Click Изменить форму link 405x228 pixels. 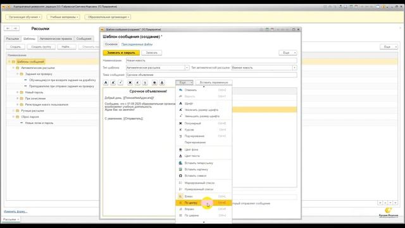click(15, 212)
